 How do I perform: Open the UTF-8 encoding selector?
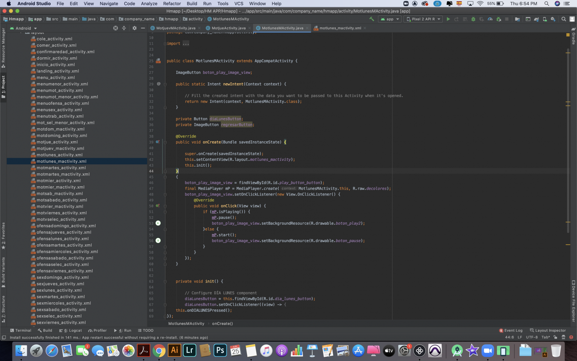[532, 337]
